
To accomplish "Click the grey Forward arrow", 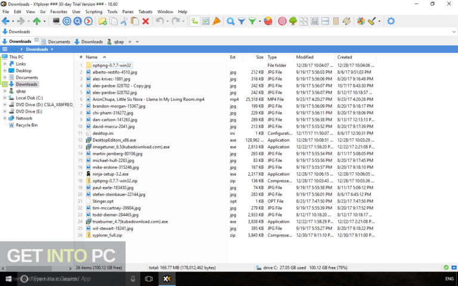I will click(x=21, y=21).
